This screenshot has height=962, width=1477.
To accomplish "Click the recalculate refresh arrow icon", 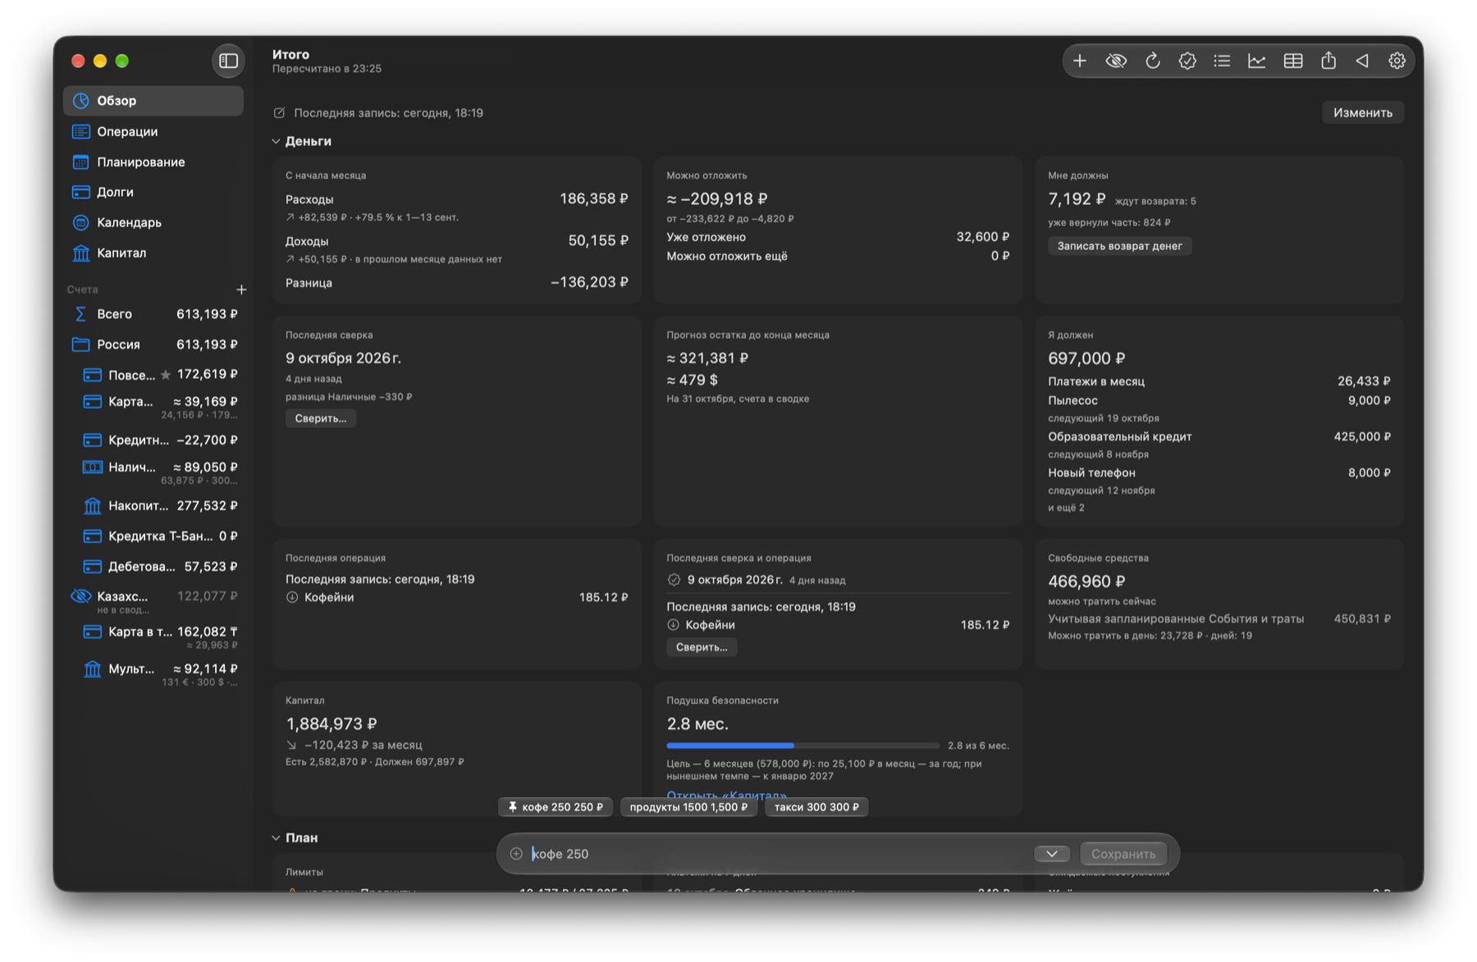I will pos(1152,62).
